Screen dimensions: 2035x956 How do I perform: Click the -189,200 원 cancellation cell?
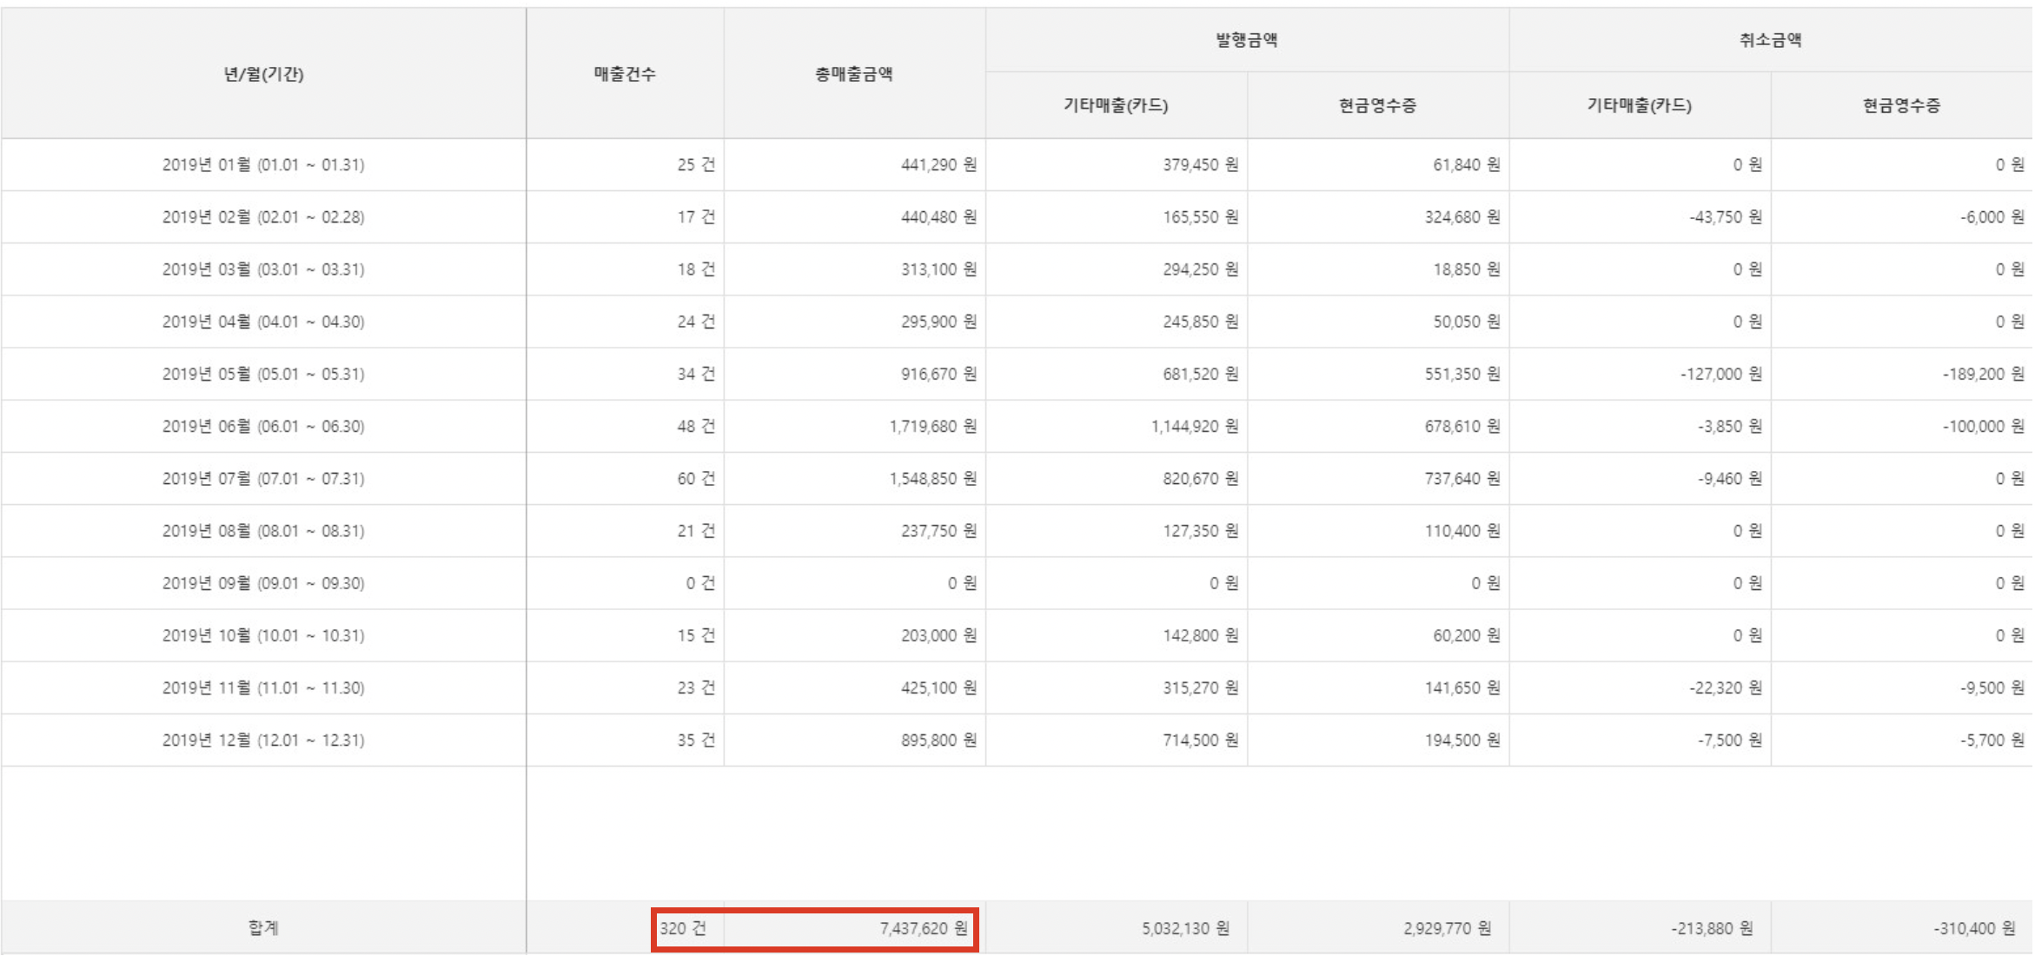(x=1983, y=374)
